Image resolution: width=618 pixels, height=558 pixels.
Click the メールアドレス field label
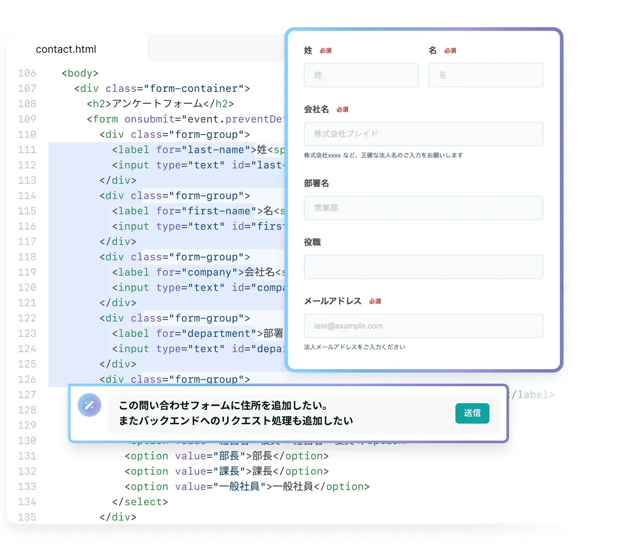(x=332, y=301)
